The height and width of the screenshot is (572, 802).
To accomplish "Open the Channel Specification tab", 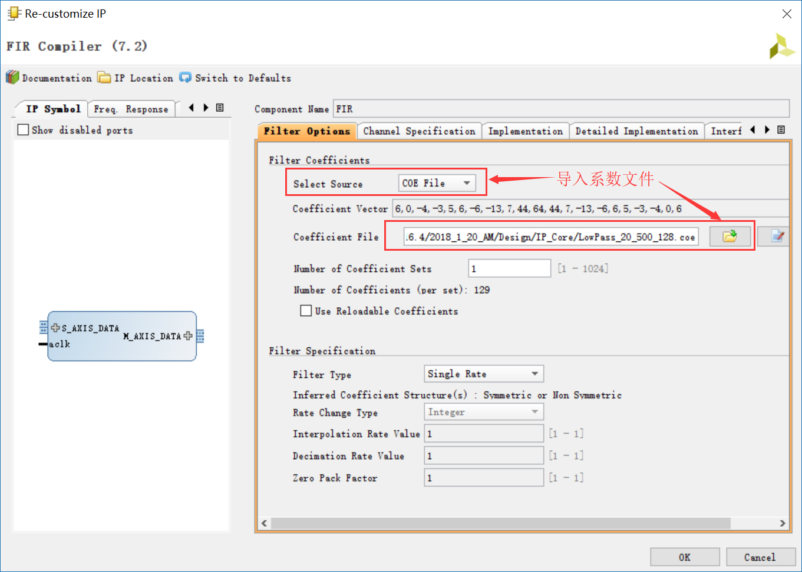I will (x=419, y=131).
